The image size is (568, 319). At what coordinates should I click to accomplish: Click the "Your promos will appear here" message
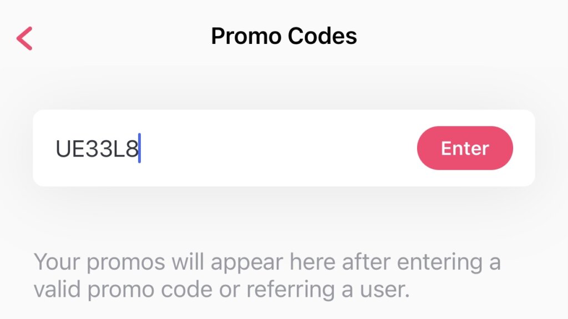[267, 276]
